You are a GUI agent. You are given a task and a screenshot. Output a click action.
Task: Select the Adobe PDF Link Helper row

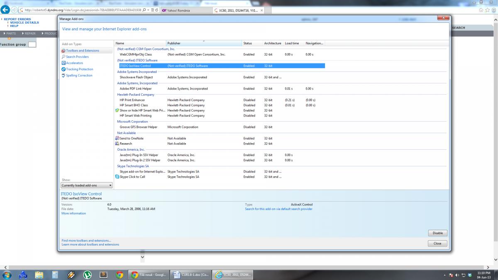pos(220,88)
